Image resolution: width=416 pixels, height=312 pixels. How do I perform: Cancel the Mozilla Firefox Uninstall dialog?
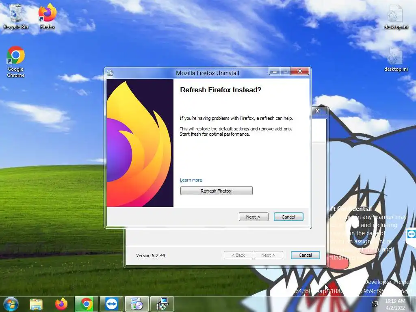(288, 217)
